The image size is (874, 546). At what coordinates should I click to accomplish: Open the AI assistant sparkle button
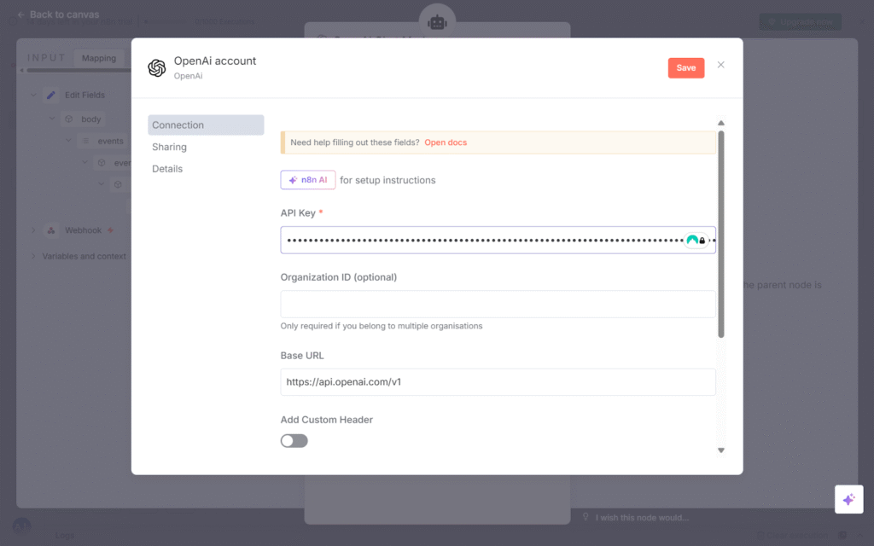tap(848, 499)
